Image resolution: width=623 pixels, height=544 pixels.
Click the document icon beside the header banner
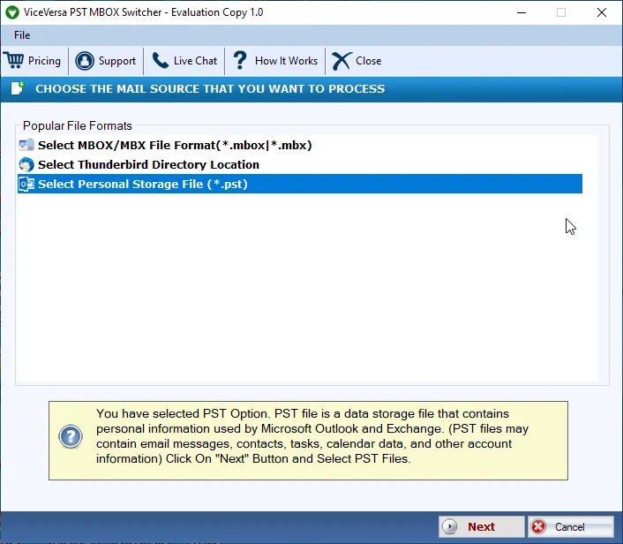coord(18,88)
